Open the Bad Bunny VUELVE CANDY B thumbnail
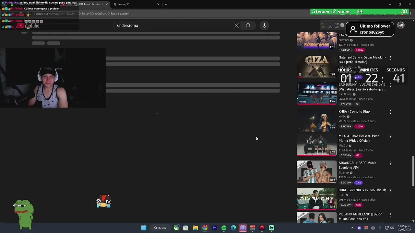 tap(317, 93)
